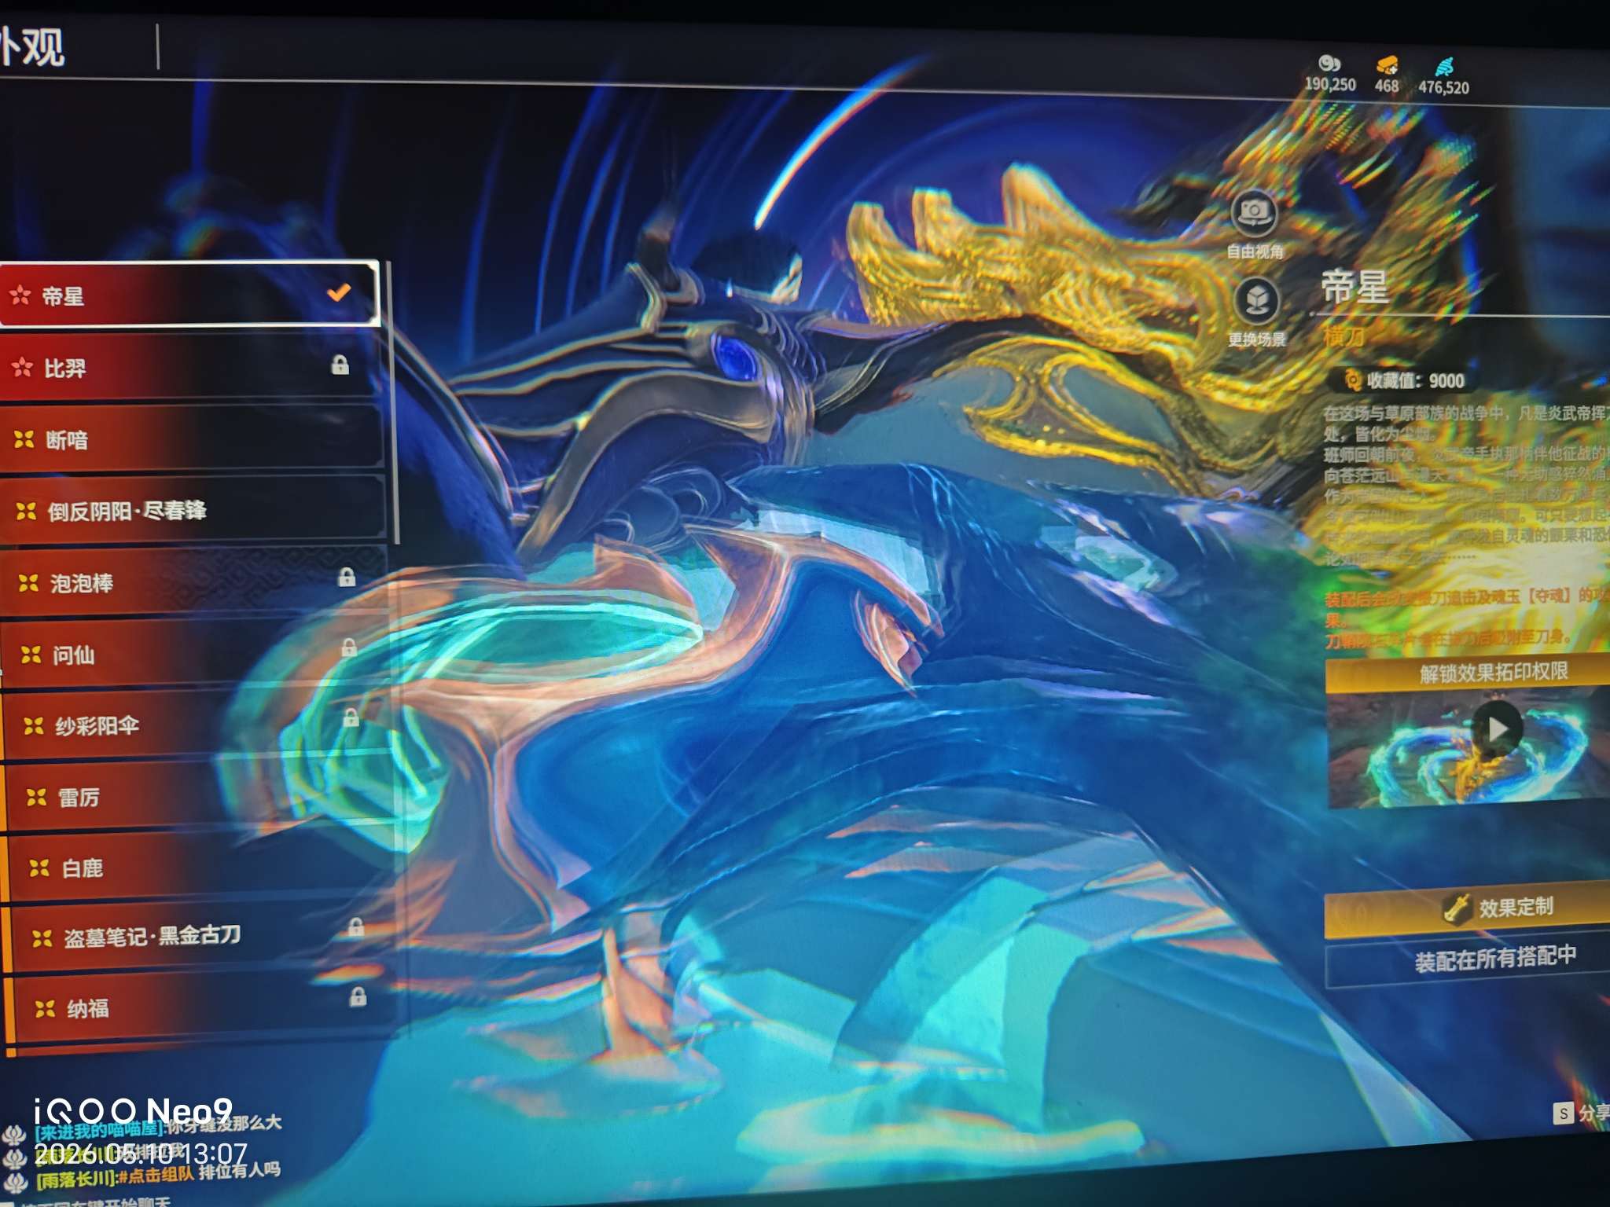Click the orange checkmark on the 帝星 row
The image size is (1610, 1207).
pos(339,292)
